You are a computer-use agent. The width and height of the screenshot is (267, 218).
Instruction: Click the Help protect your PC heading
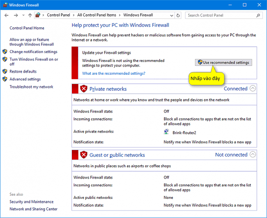click(120, 25)
